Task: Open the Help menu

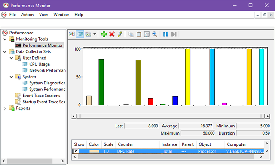Action: point(79,15)
